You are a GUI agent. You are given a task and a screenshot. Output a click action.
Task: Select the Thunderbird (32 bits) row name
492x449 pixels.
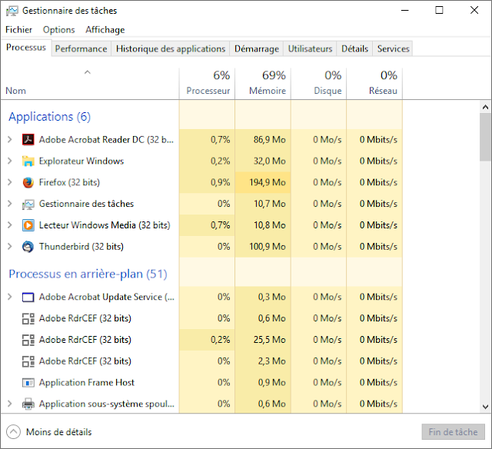coord(81,247)
